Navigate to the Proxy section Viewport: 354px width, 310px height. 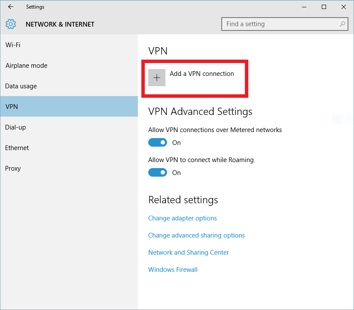click(13, 169)
